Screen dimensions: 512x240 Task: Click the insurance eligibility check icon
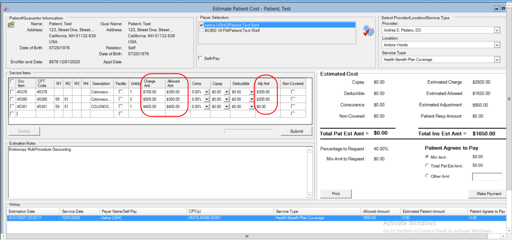[369, 31]
